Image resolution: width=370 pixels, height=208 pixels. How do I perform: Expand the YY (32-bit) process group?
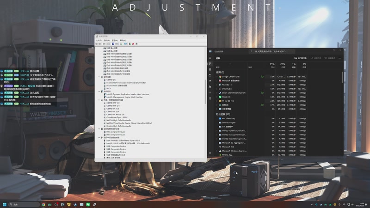coord(217,101)
